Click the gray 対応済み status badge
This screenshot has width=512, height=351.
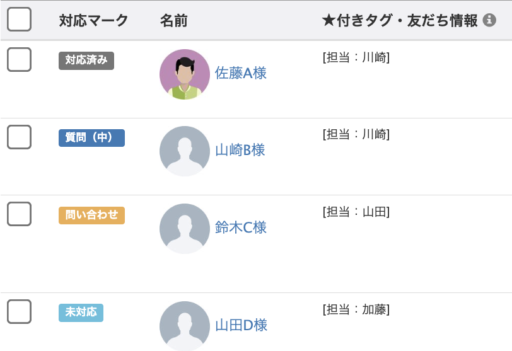86,60
